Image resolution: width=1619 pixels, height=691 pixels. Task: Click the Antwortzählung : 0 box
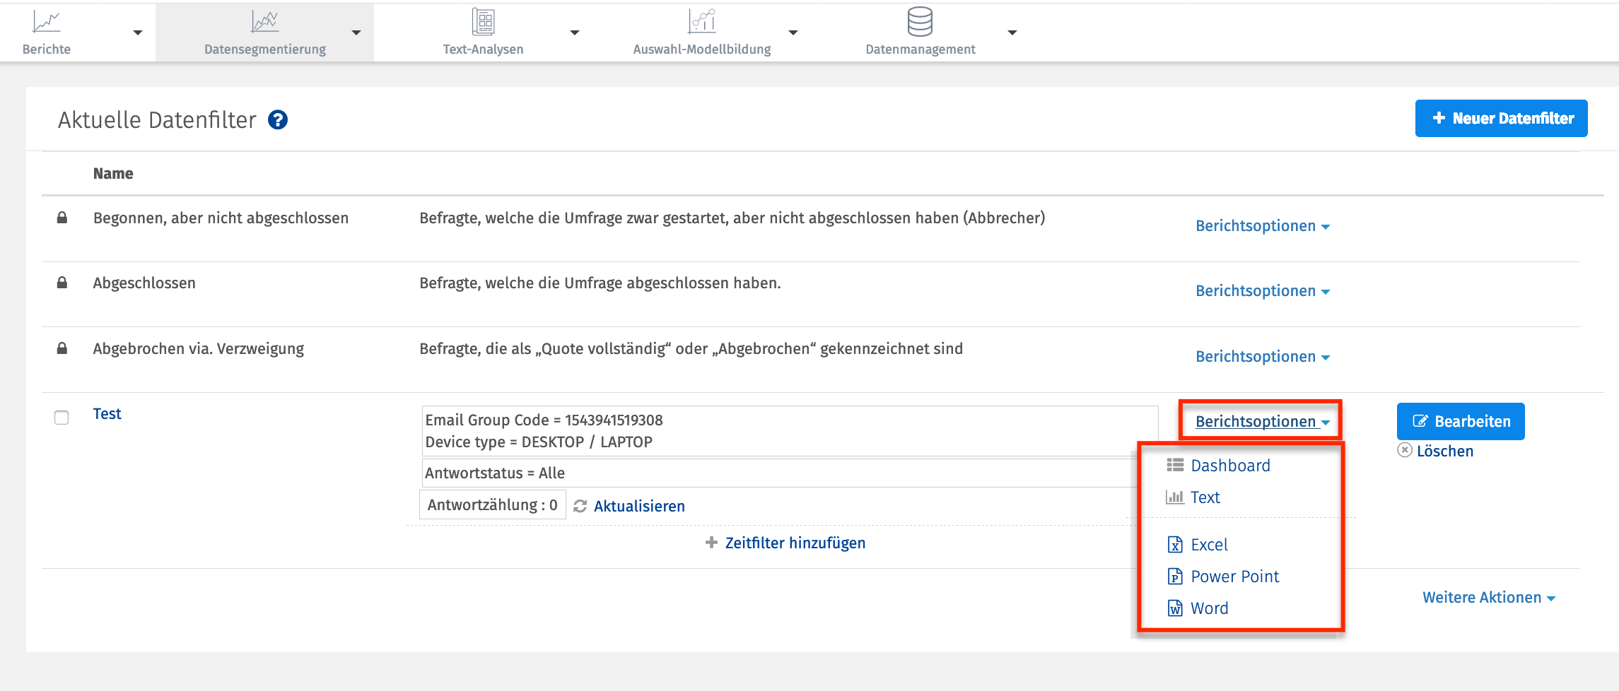(493, 504)
